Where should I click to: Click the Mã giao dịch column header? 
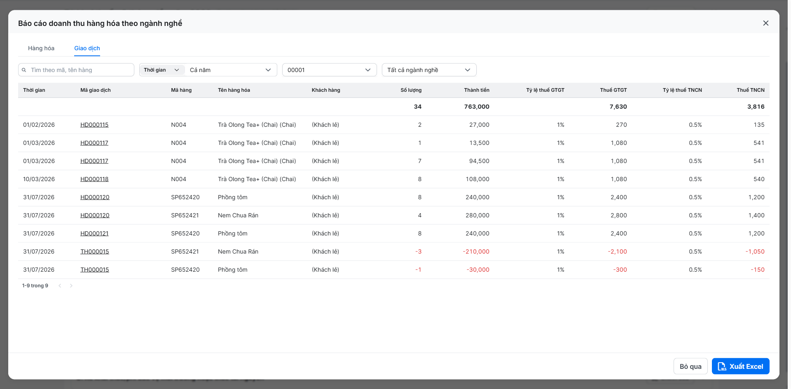pyautogui.click(x=96, y=90)
